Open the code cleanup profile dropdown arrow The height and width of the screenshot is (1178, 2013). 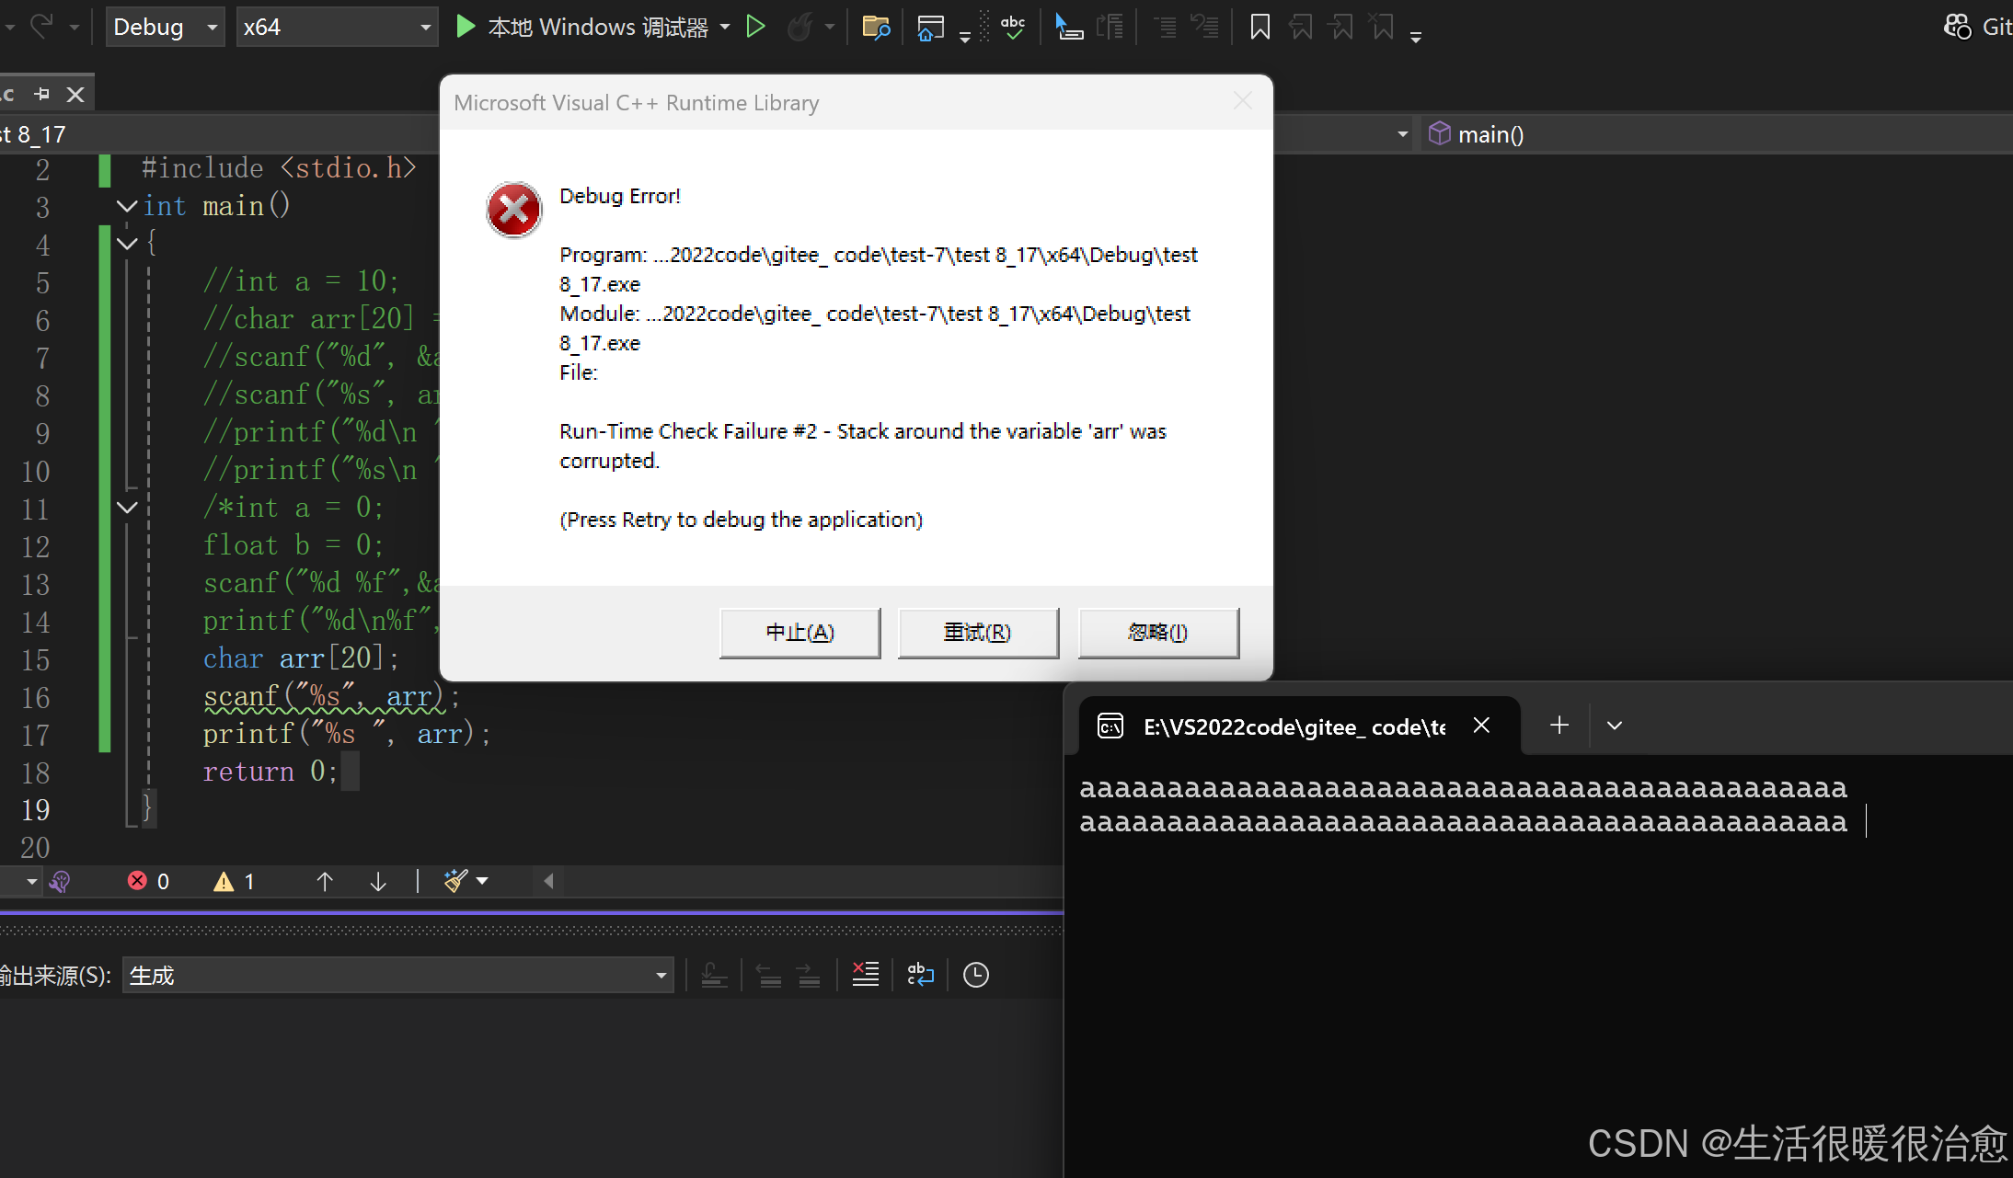pyautogui.click(x=482, y=881)
